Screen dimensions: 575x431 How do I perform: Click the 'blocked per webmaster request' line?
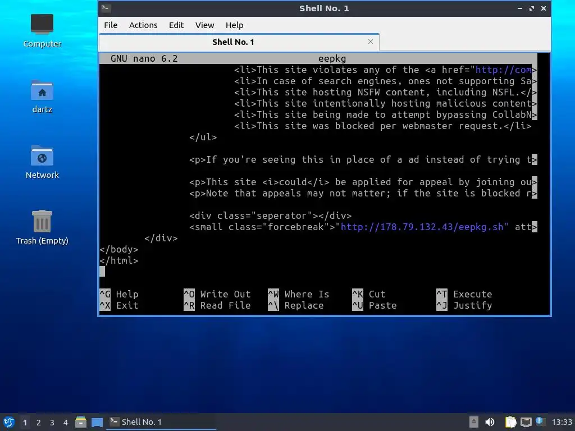pyautogui.click(x=382, y=126)
